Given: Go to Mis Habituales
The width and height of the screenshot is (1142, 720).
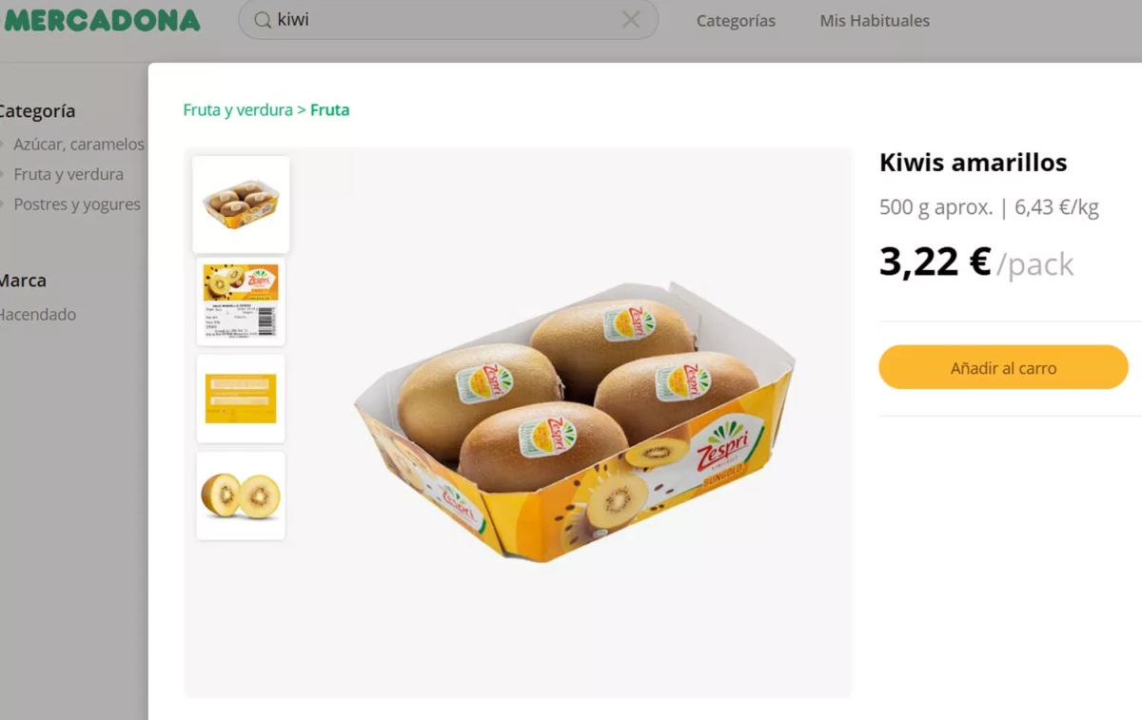Looking at the screenshot, I should pyautogui.click(x=875, y=21).
